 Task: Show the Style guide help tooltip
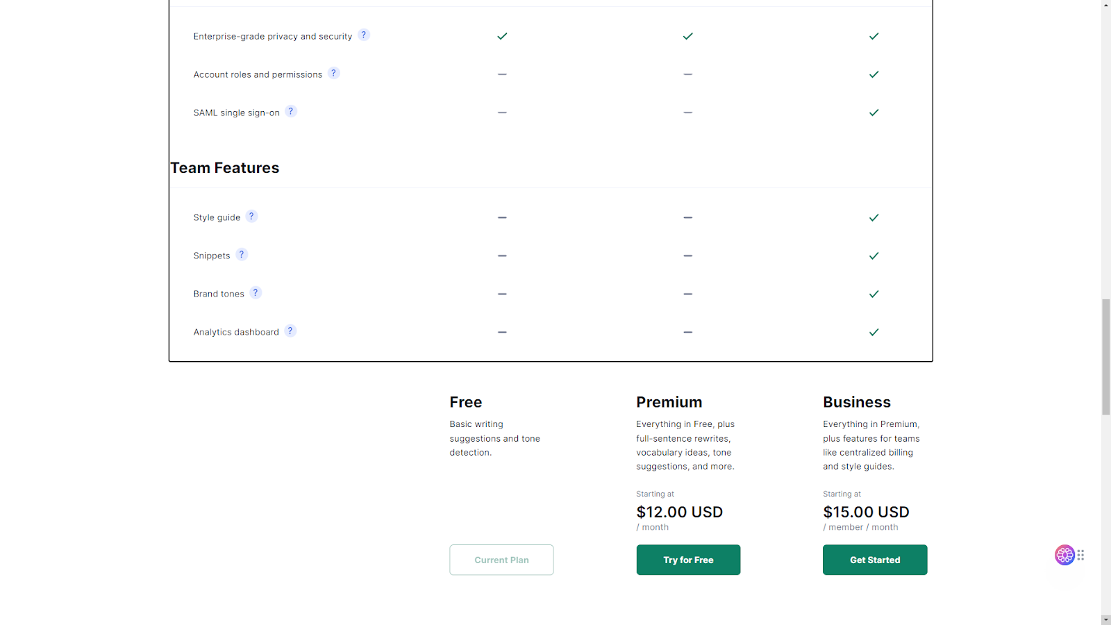point(252,216)
